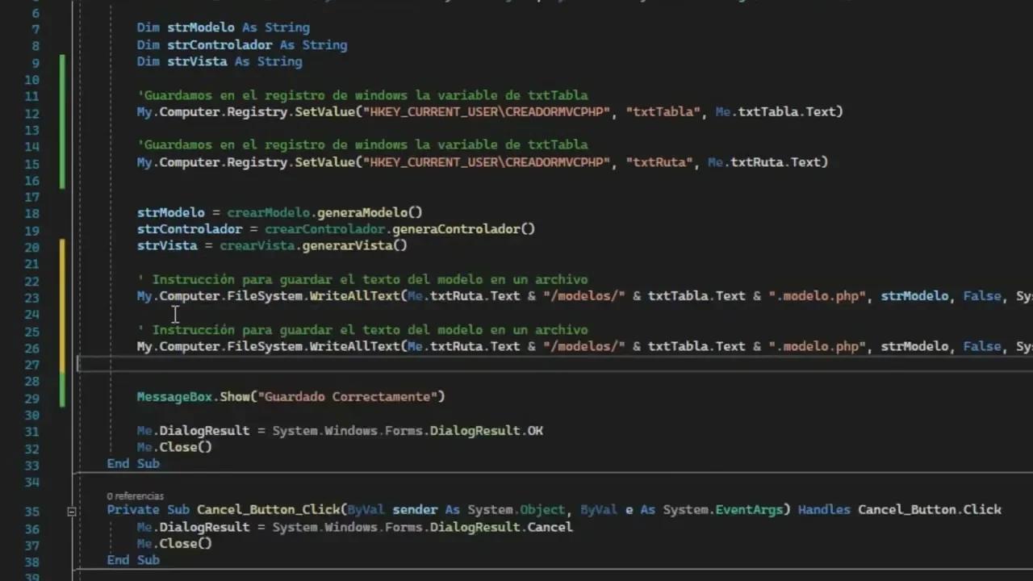Click the End Sub keyword on line 33
The image size is (1033, 581).
pyautogui.click(x=132, y=463)
